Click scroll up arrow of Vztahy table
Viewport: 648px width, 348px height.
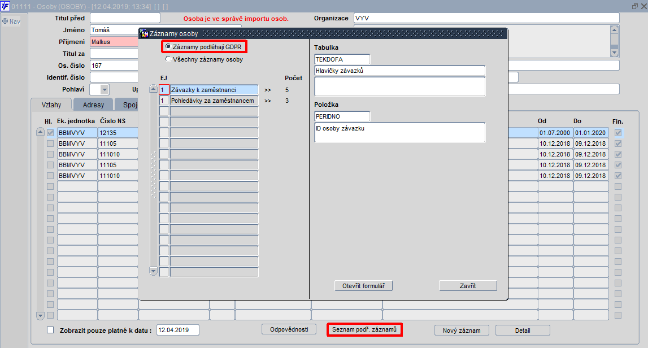(40, 132)
